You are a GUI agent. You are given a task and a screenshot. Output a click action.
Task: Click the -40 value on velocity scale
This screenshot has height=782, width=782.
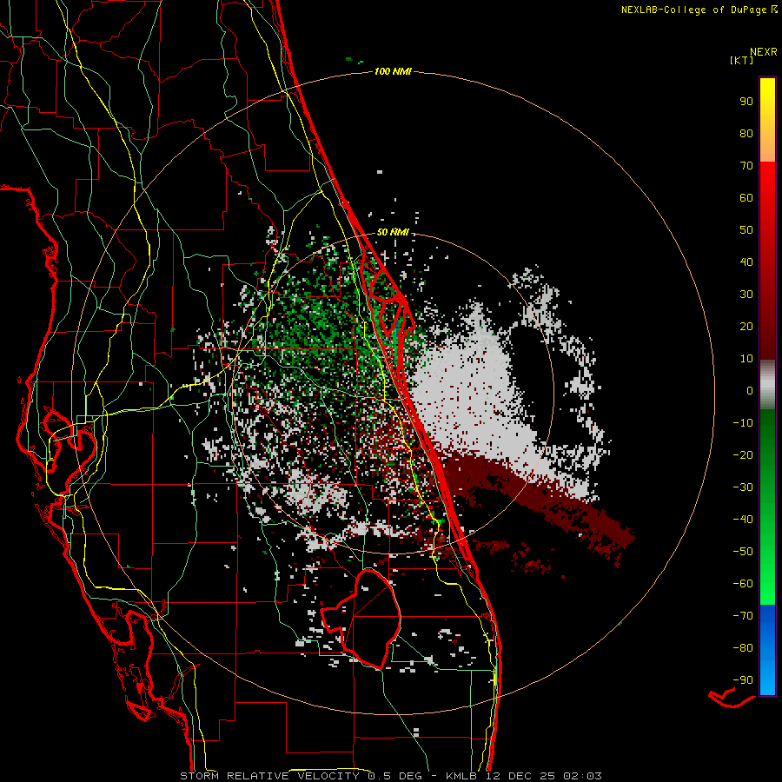pos(743,520)
